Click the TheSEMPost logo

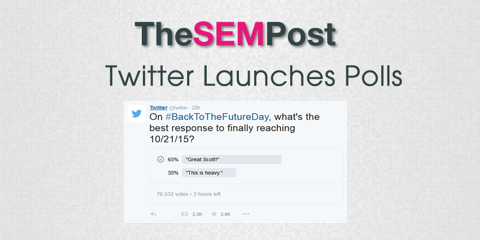coord(235,35)
